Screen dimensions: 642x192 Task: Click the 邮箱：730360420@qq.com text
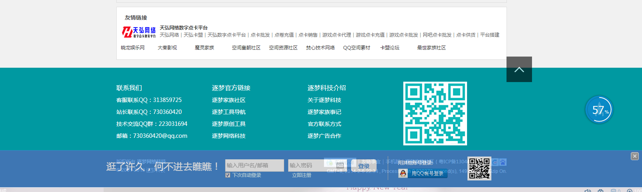pos(152,136)
